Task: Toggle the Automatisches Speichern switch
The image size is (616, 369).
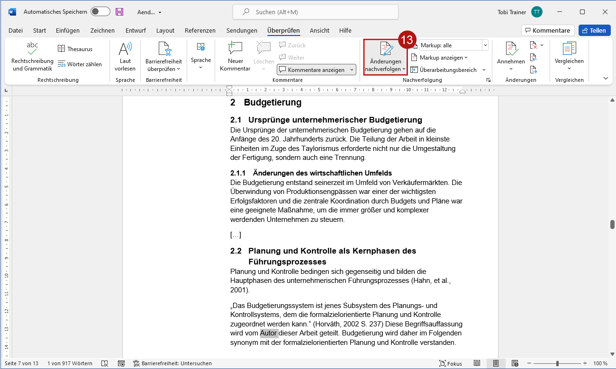Action: [100, 12]
